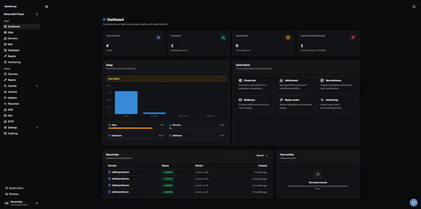Click the Configuration Issues wrench icon
The height and width of the screenshot is (209, 421).
[x=353, y=37]
